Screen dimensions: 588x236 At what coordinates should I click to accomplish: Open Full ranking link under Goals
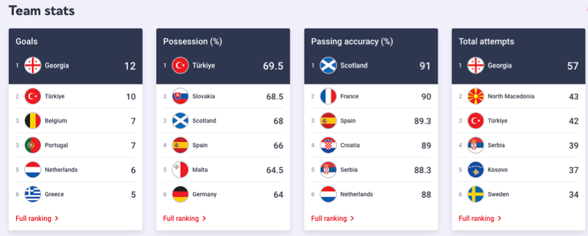coord(37,219)
